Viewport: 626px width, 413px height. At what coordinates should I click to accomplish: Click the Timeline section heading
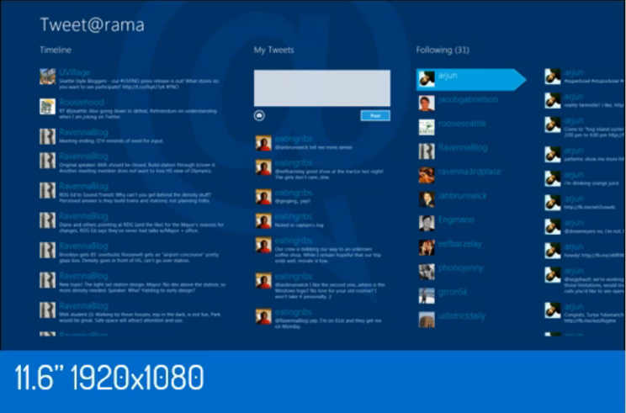(x=56, y=50)
